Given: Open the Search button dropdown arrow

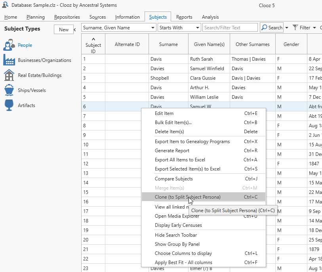Looking at the screenshot, I should click(x=287, y=28).
